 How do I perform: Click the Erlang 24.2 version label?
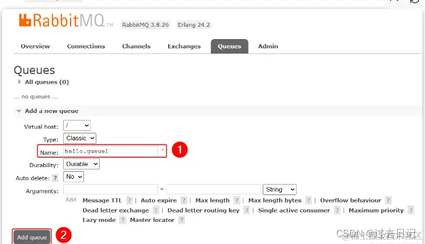coord(194,25)
